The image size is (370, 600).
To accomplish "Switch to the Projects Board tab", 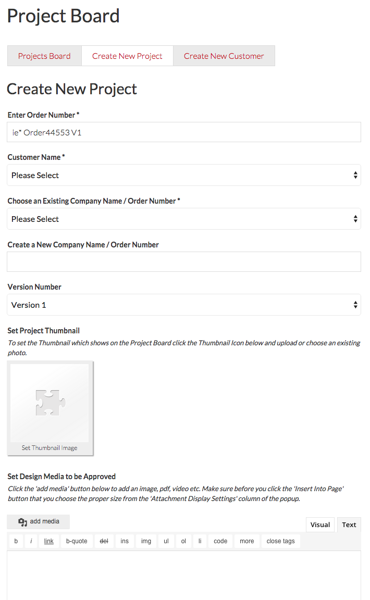I will (44, 56).
